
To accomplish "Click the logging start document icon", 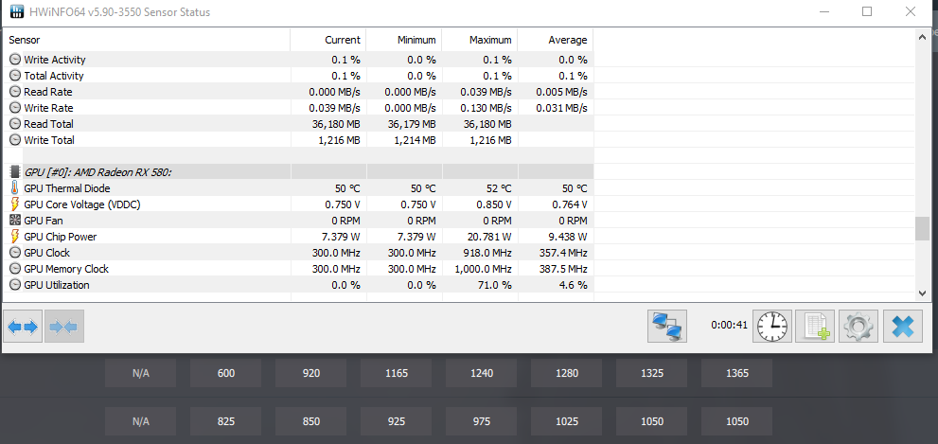I will point(815,326).
